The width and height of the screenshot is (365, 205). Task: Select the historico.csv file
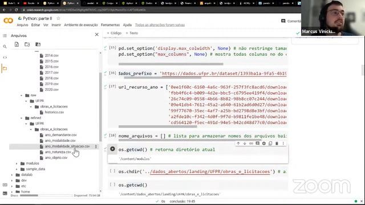pos(54,112)
